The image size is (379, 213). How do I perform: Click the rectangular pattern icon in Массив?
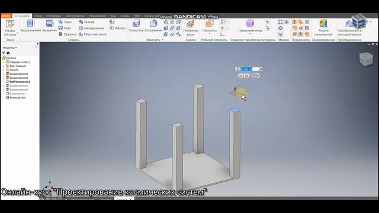point(280,22)
